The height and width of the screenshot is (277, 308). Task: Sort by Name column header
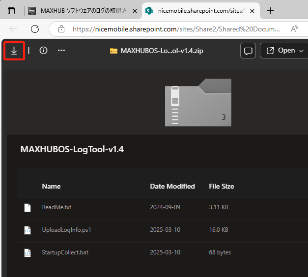(51, 186)
